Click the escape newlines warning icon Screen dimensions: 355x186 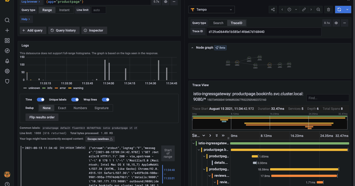[x=111, y=139]
